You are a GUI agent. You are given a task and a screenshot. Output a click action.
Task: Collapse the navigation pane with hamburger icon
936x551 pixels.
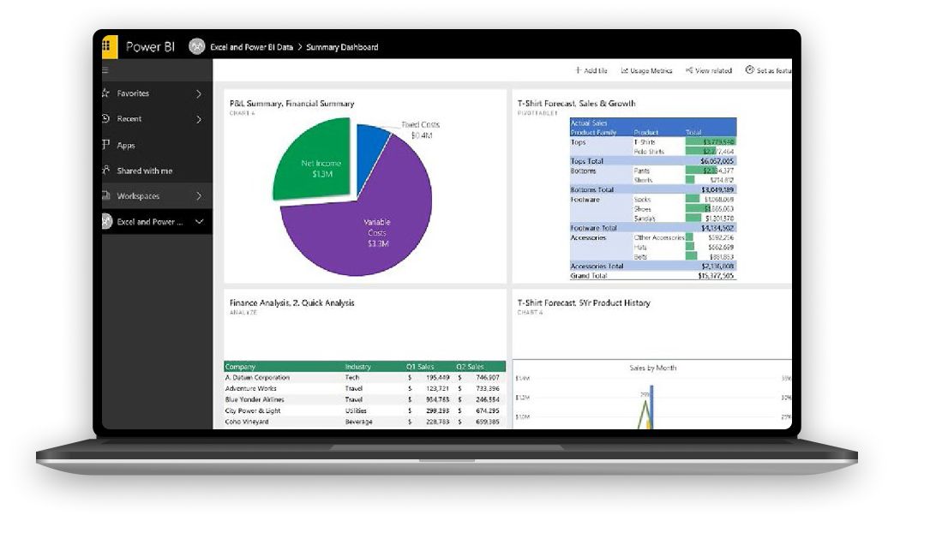point(105,70)
